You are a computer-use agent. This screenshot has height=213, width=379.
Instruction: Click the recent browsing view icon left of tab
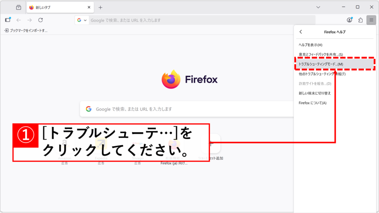19,7
